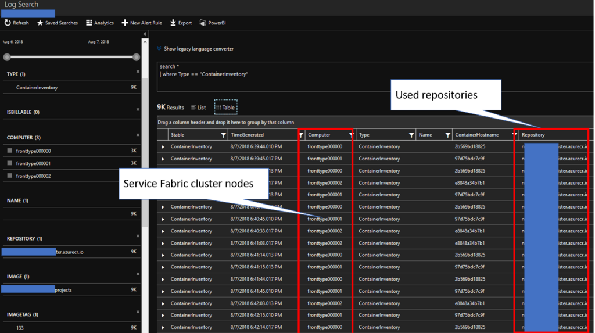Click the right time range slider handle
Viewport: 595px width, 333px height.
pos(136,57)
